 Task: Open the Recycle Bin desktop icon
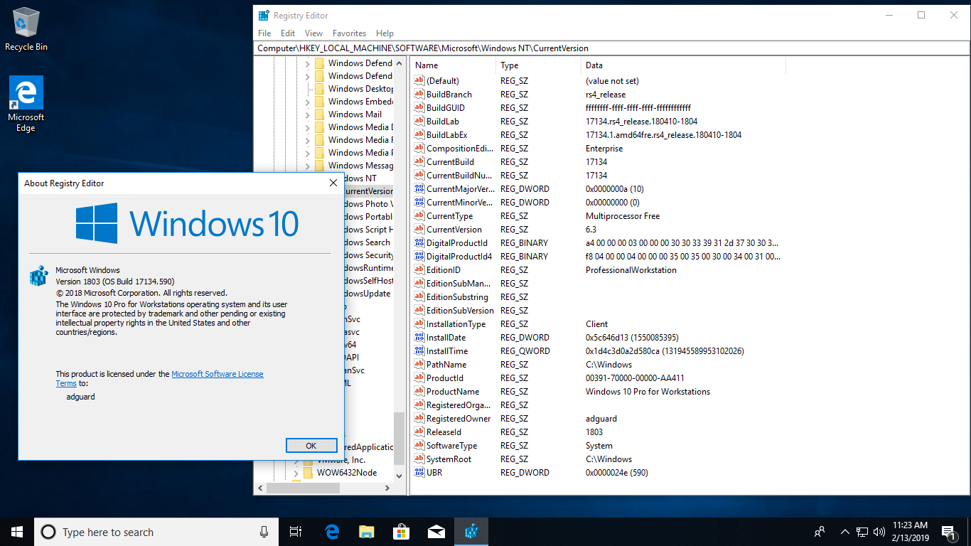point(26,29)
